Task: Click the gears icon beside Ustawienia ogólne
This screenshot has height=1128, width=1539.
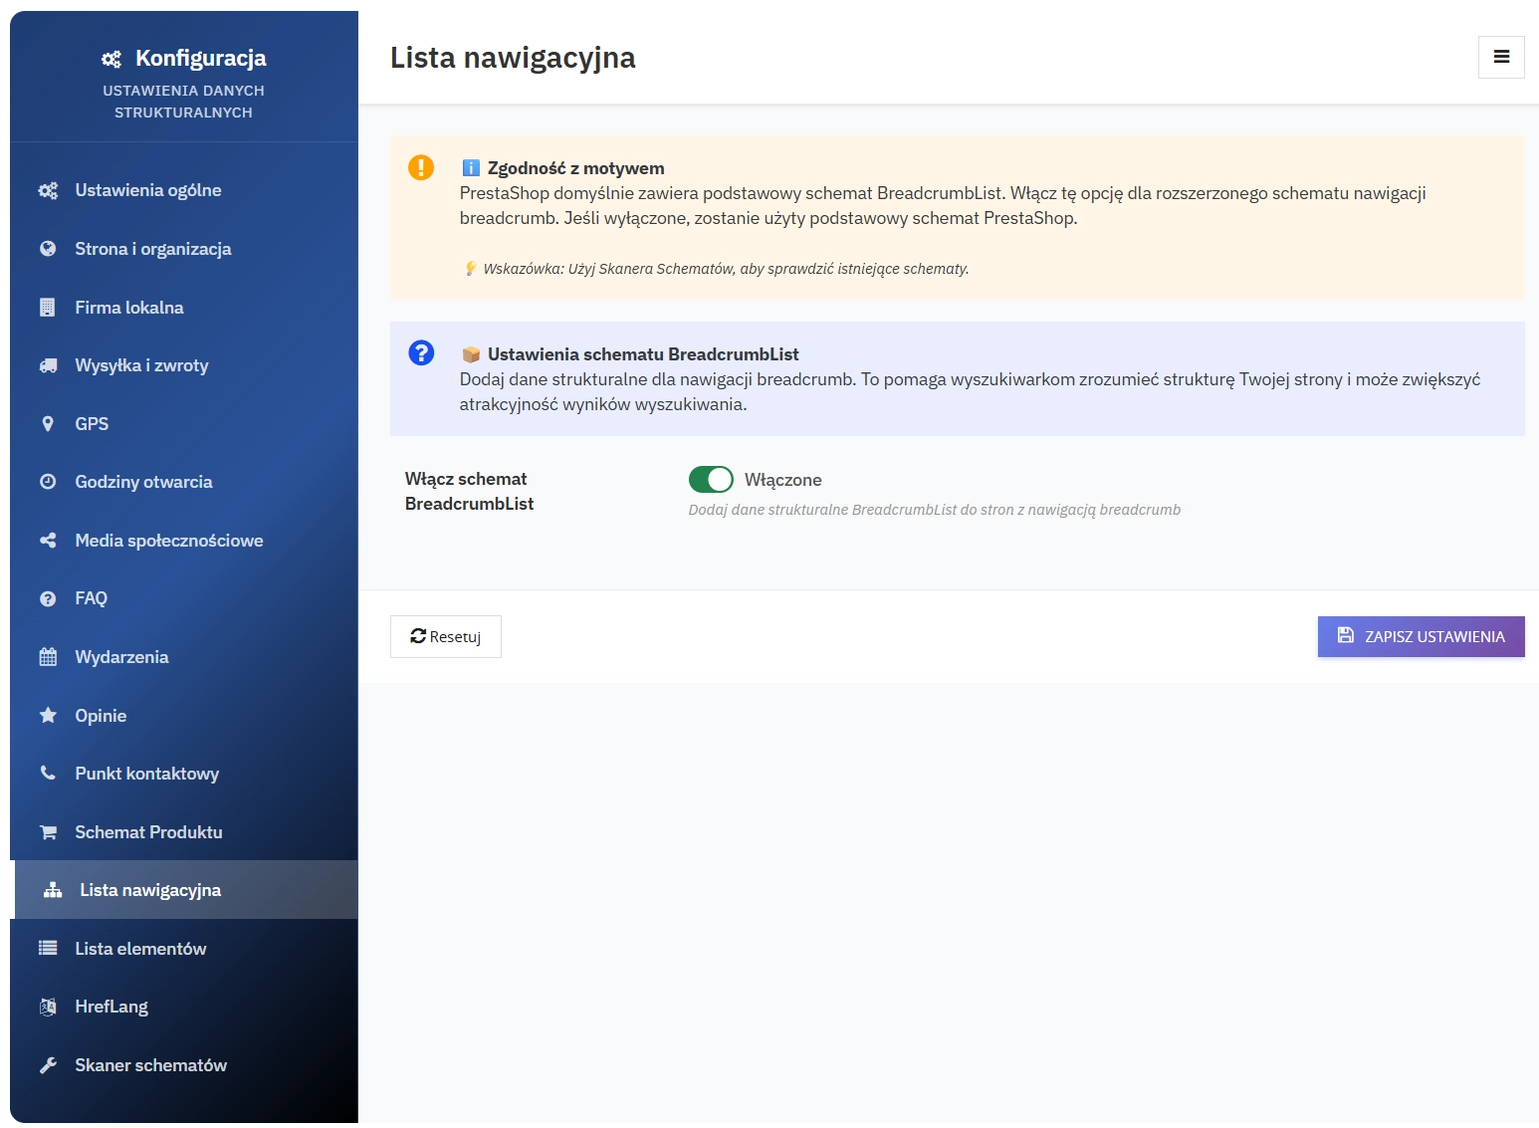Action: 48,191
